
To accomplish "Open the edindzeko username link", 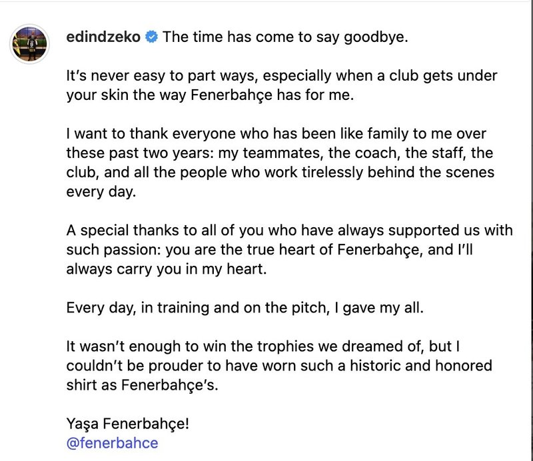I will 104,37.
